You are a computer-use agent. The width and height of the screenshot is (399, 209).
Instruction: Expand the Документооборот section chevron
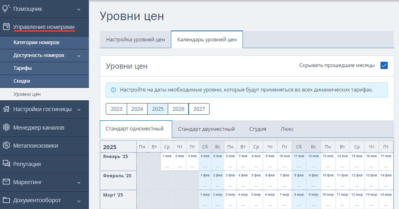[x=79, y=201]
